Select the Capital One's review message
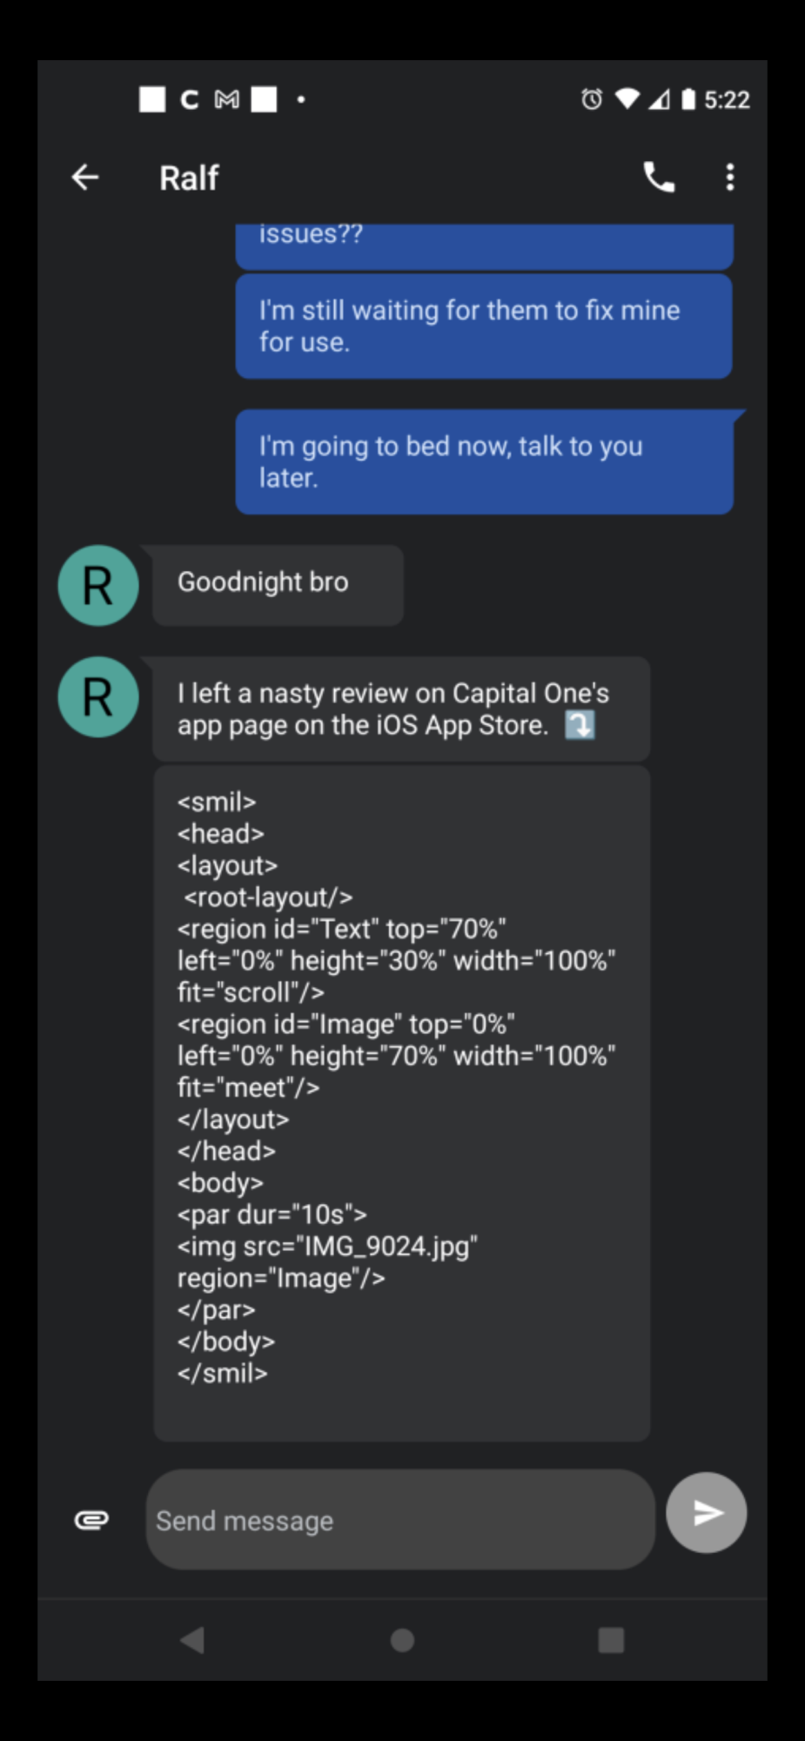This screenshot has height=1741, width=805. click(x=401, y=709)
